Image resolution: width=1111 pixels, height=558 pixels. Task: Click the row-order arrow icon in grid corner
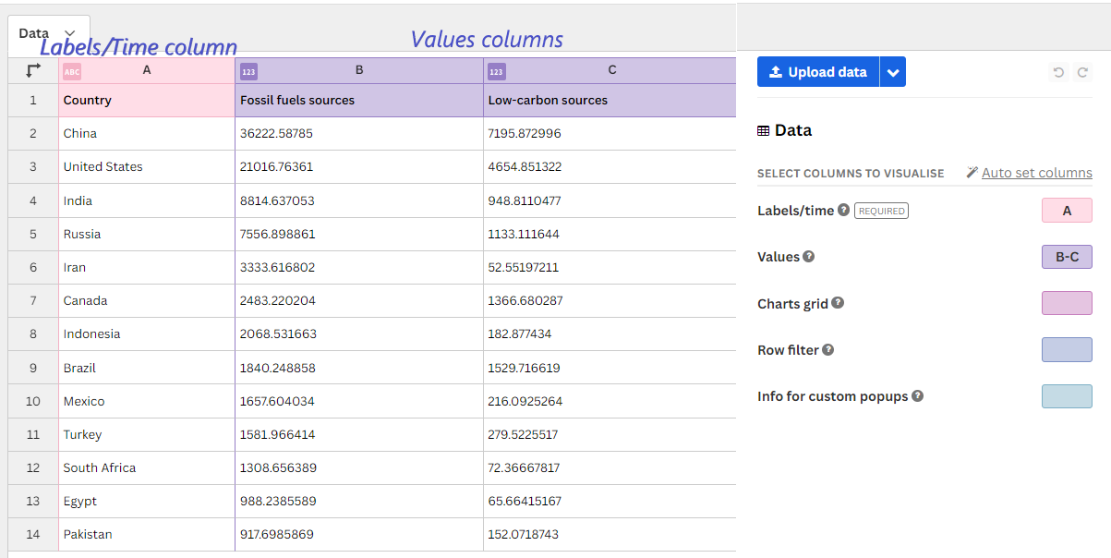point(32,69)
